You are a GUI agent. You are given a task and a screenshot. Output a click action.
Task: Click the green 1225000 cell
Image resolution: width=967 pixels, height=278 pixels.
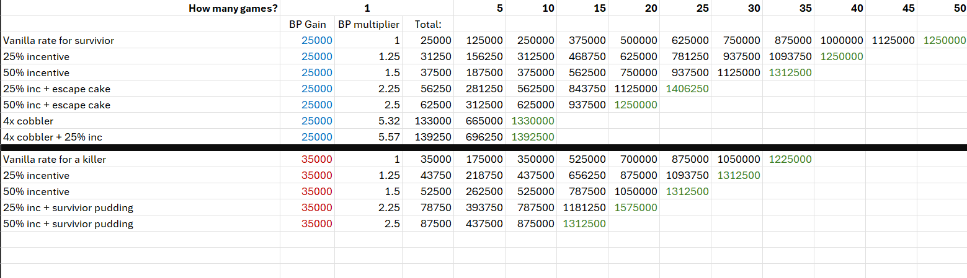(788, 159)
